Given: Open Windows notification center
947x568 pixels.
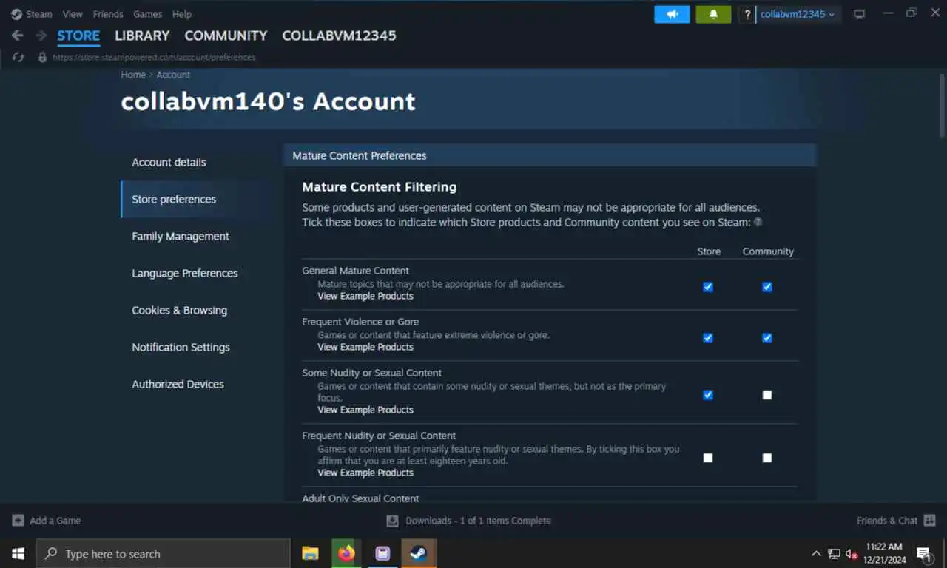Looking at the screenshot, I should 924,553.
